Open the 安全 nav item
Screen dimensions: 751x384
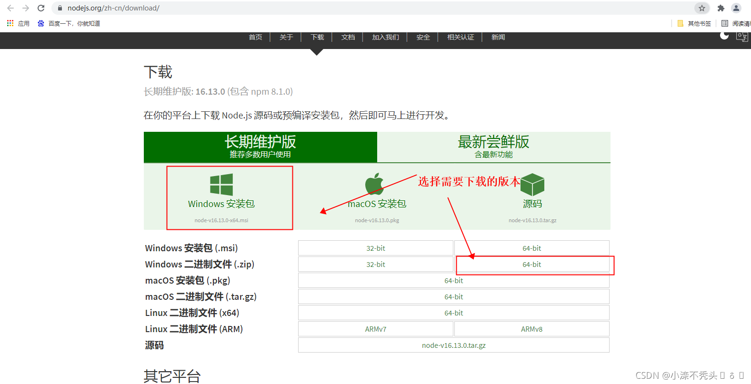point(423,37)
